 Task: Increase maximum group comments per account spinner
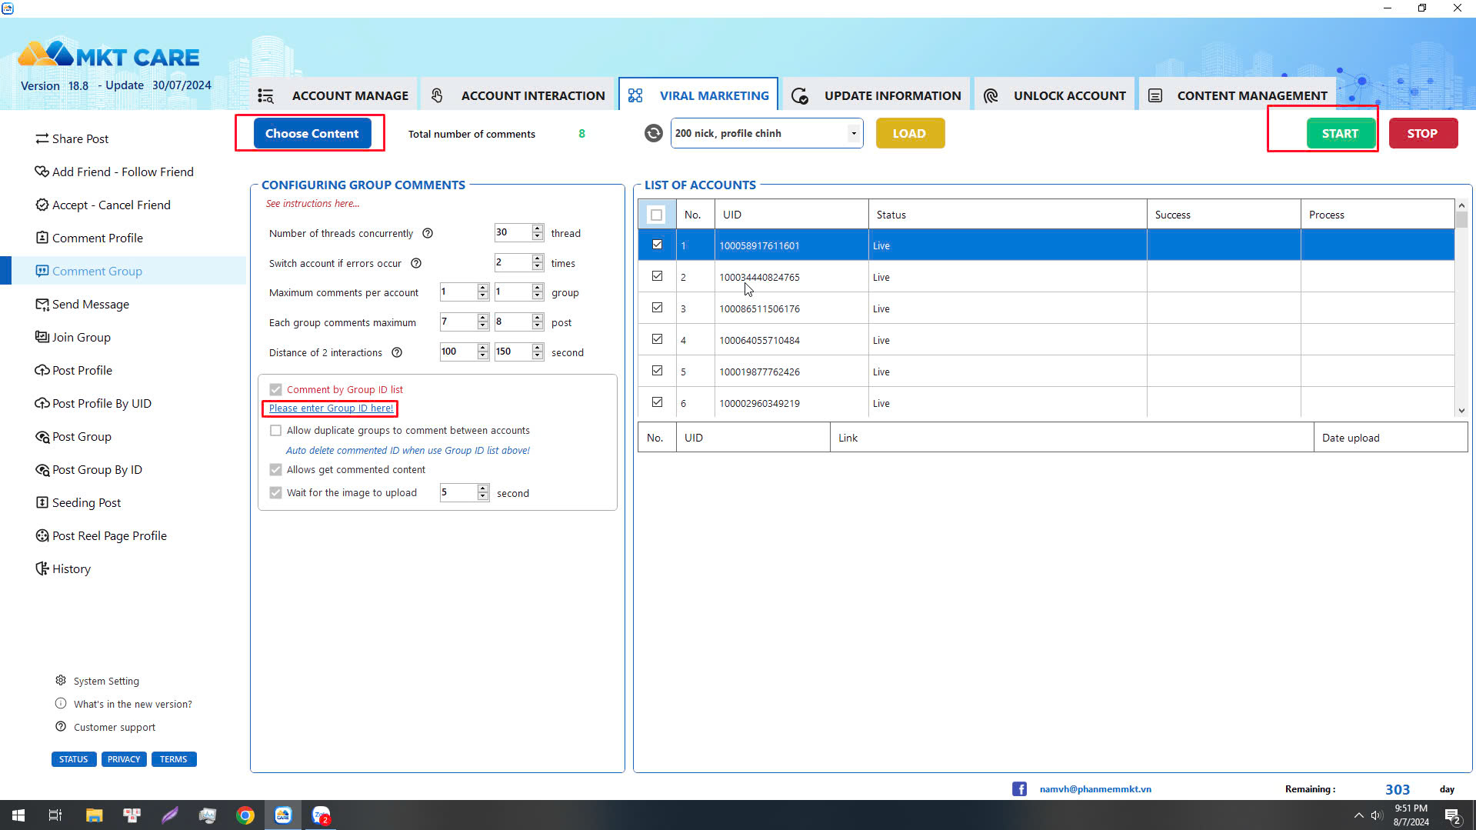(x=538, y=288)
